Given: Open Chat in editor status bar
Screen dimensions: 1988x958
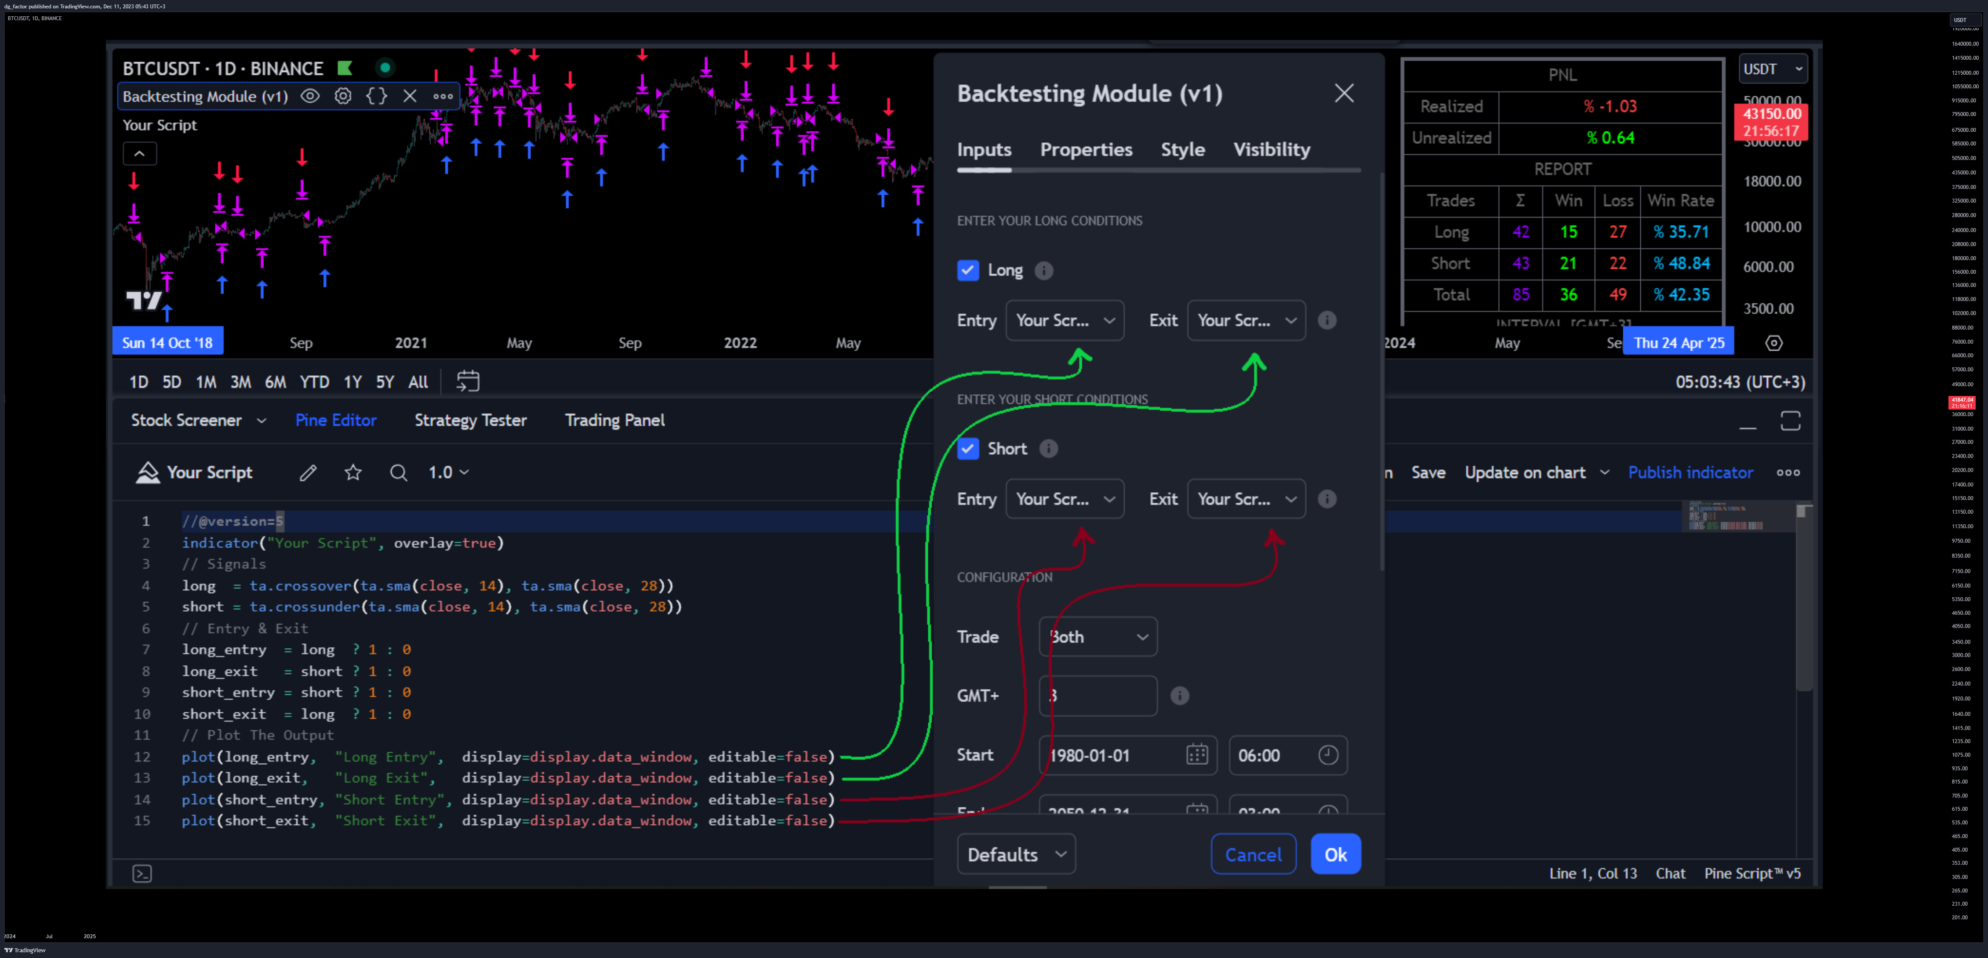Looking at the screenshot, I should 1670,873.
